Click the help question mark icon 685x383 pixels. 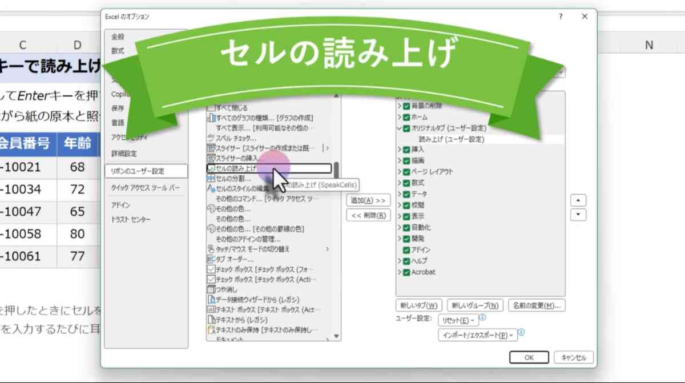coord(561,17)
